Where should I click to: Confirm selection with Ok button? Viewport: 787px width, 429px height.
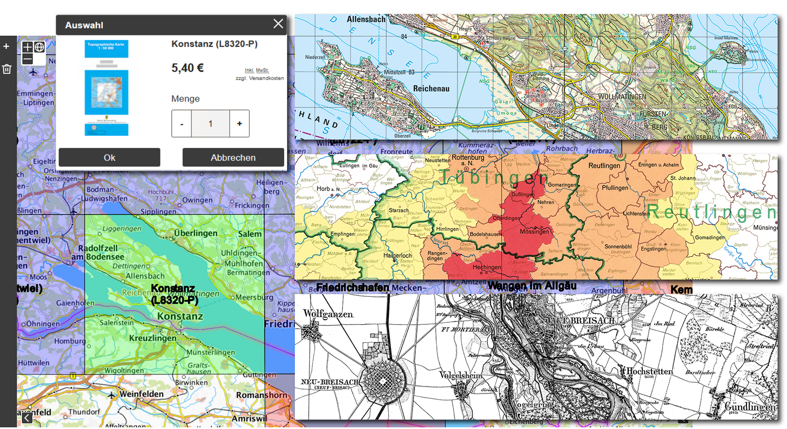click(109, 157)
